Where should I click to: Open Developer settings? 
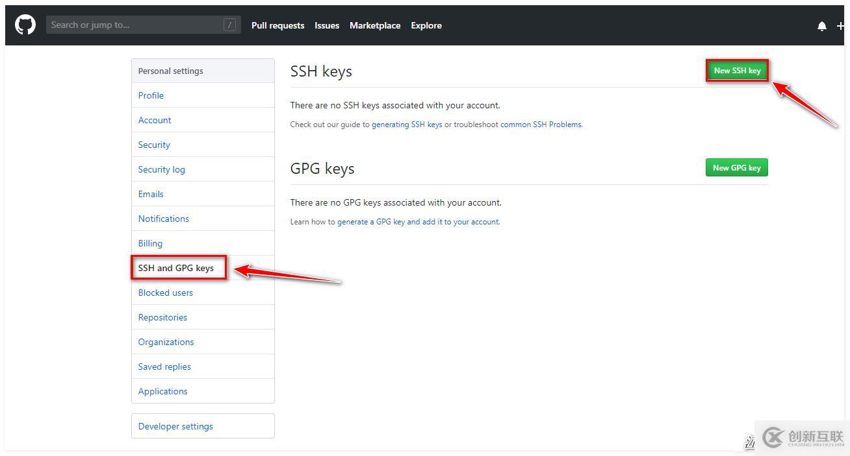coord(203,426)
